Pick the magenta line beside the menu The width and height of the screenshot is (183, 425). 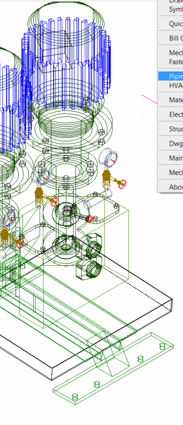click(x=149, y=99)
